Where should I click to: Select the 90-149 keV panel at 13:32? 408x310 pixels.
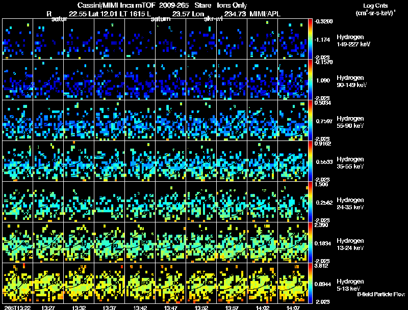point(79,80)
